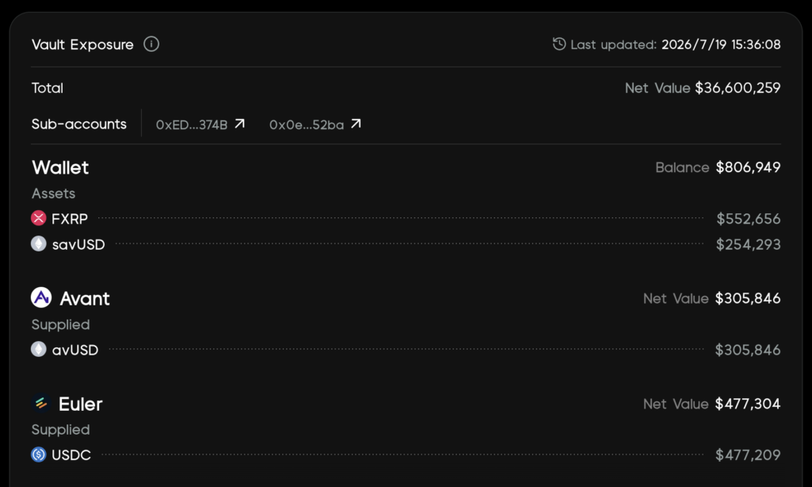This screenshot has width=812, height=487.
Task: Select the savUSD asset label
Action: coord(79,244)
